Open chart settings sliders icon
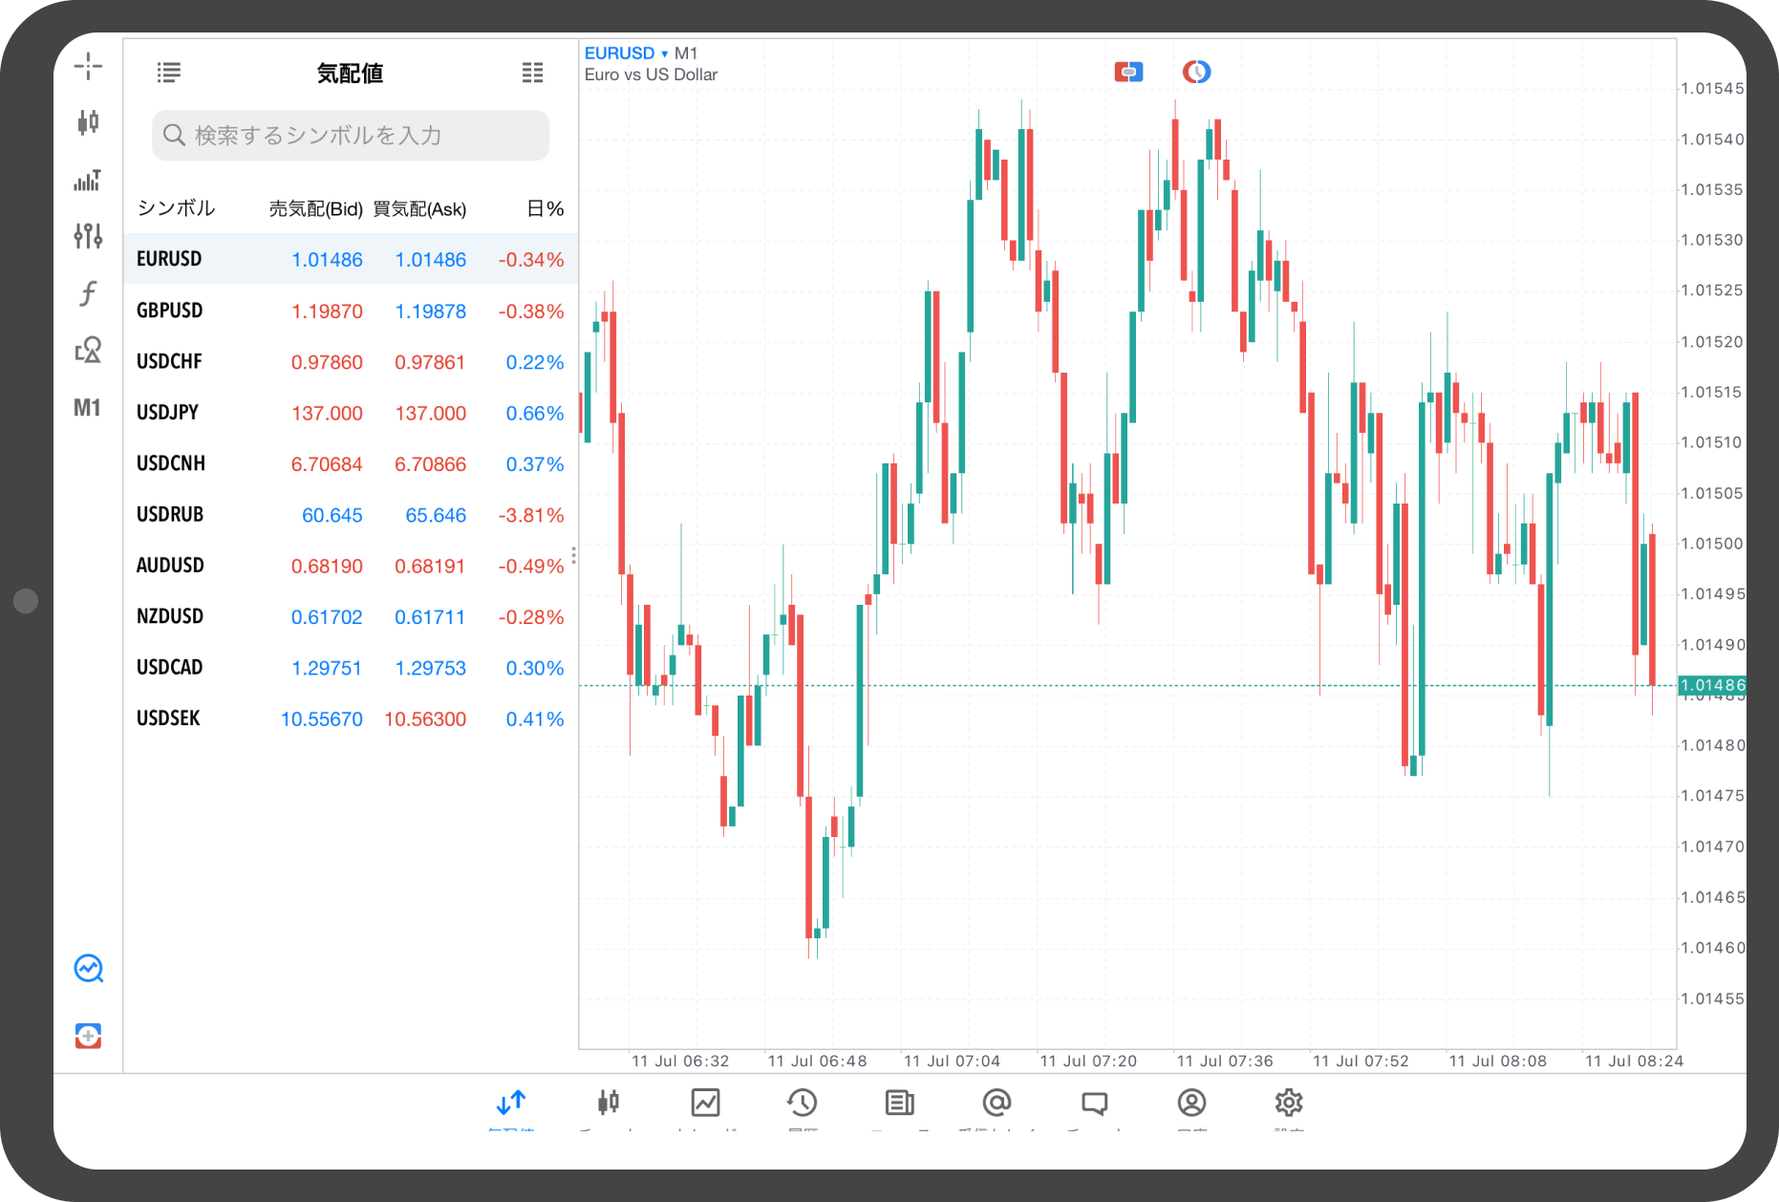 (x=88, y=236)
